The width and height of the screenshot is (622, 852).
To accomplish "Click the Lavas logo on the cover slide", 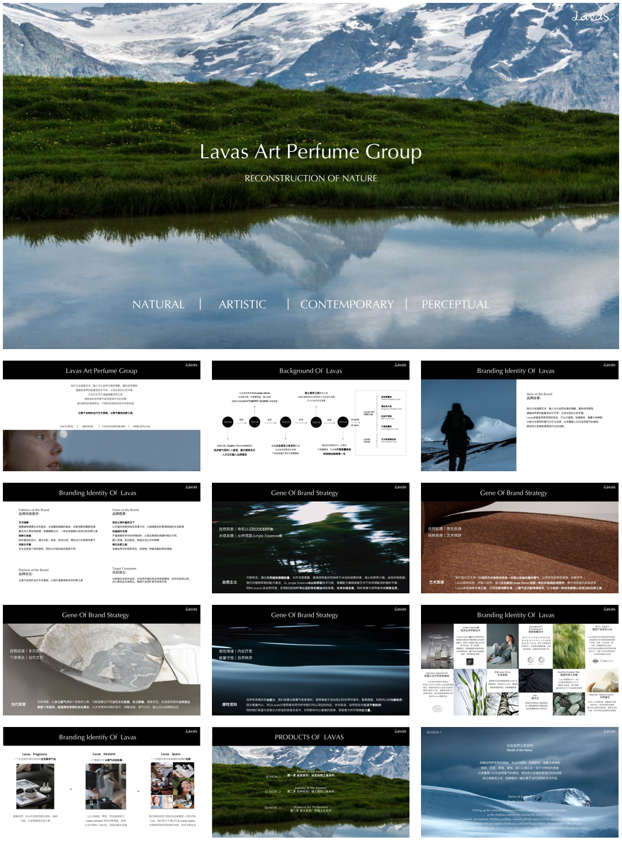I will 589,16.
